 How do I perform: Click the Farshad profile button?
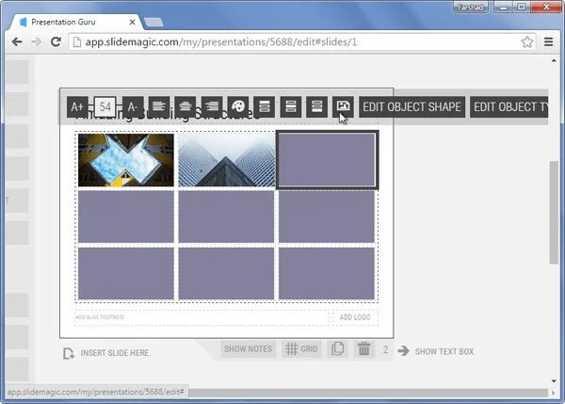click(471, 7)
